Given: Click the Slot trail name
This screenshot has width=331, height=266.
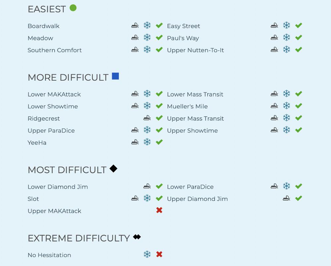Looking at the screenshot, I should (x=33, y=199).
